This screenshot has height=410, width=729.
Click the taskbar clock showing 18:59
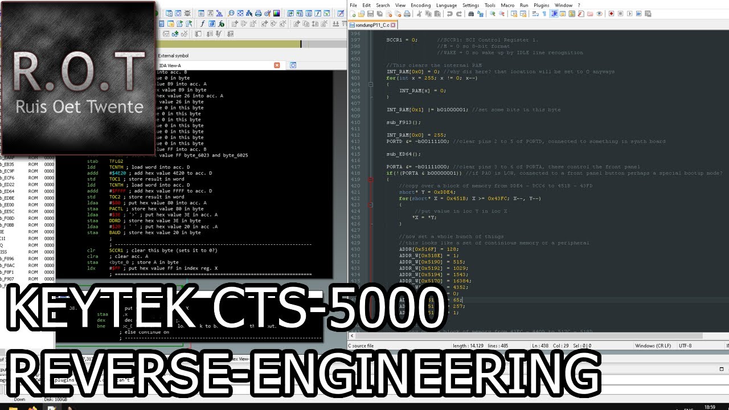pos(710,407)
